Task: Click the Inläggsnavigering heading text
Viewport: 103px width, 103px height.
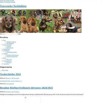Action: [x=6, y=67]
